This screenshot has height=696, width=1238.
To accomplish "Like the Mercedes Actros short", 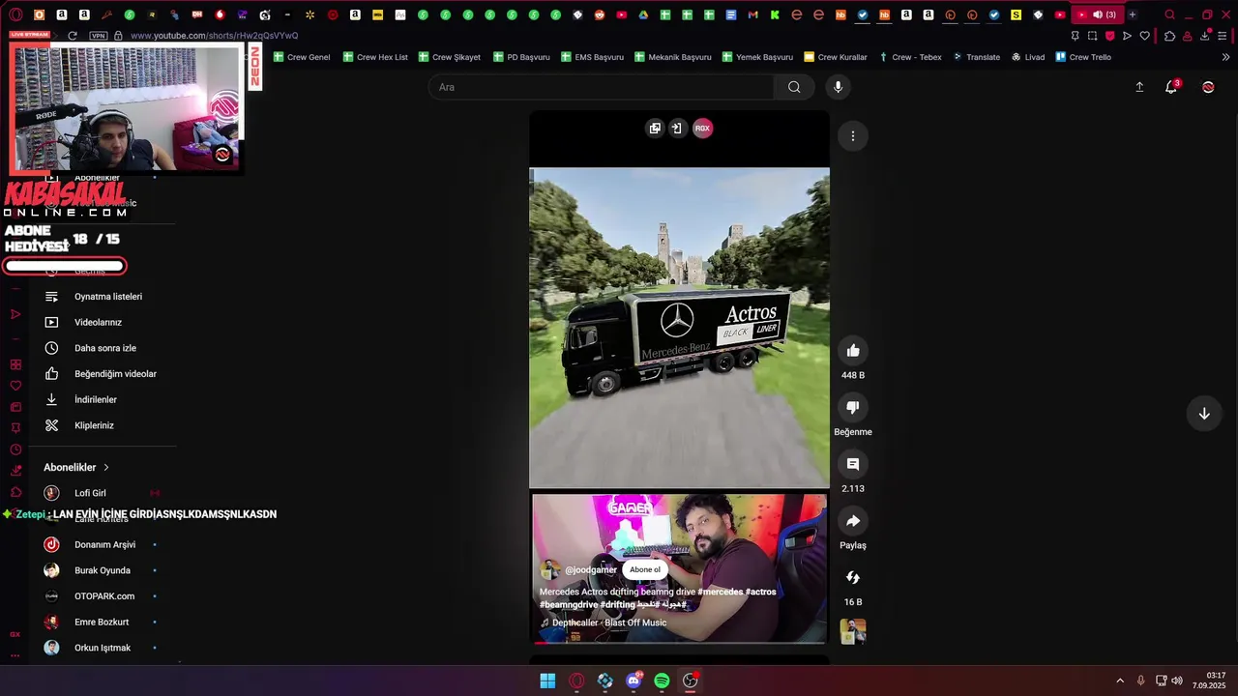I will pos(853,351).
